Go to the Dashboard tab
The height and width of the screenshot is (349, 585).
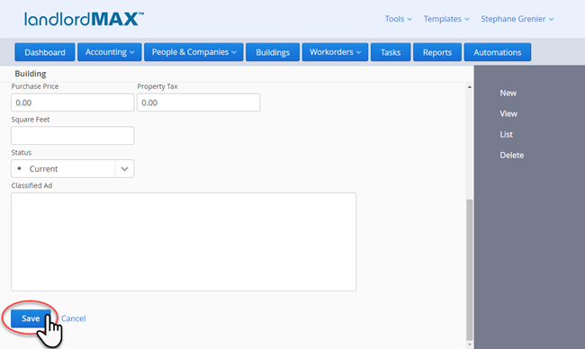click(x=45, y=52)
